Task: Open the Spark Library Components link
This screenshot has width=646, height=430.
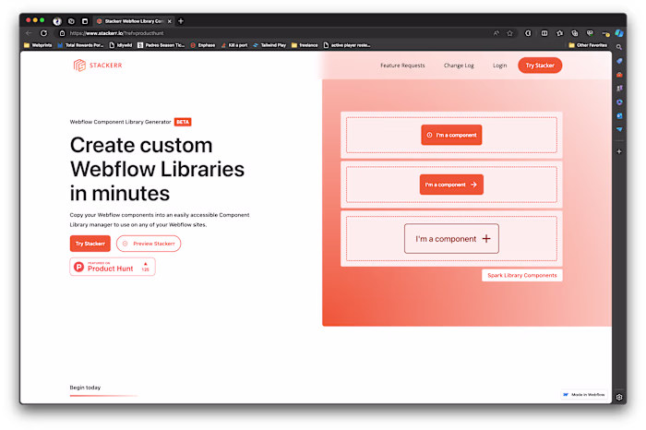Action: pyautogui.click(x=522, y=275)
